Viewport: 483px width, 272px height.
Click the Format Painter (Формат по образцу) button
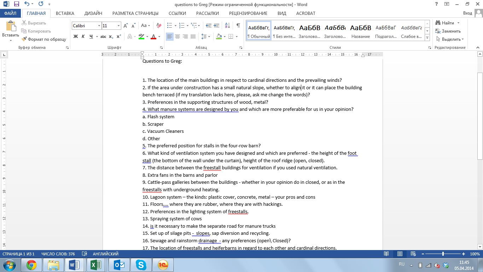(44, 39)
